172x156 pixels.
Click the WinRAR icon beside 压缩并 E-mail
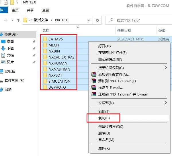[94, 87]
